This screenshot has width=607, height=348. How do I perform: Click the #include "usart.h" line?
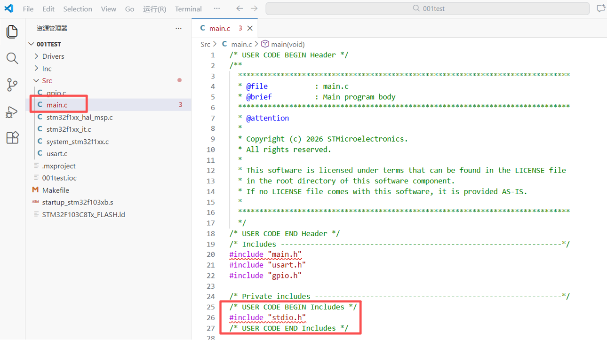click(267, 265)
